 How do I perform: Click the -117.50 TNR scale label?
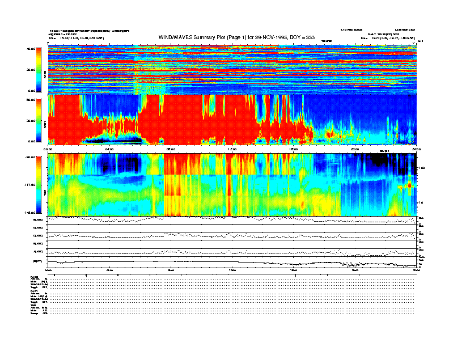[30, 185]
